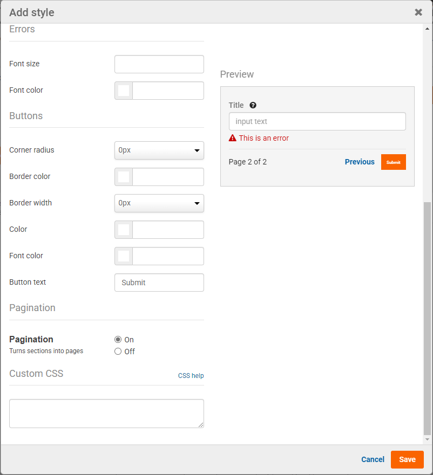Screen dimensions: 433x475
Task: Choose the Buttons Font color swatch
Action: click(124, 256)
